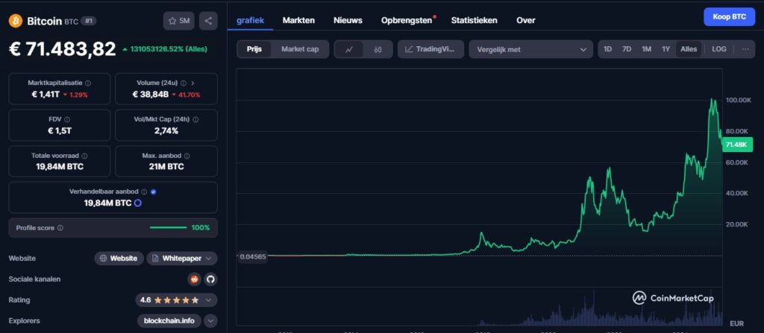Open the share icon button

pos(209,21)
